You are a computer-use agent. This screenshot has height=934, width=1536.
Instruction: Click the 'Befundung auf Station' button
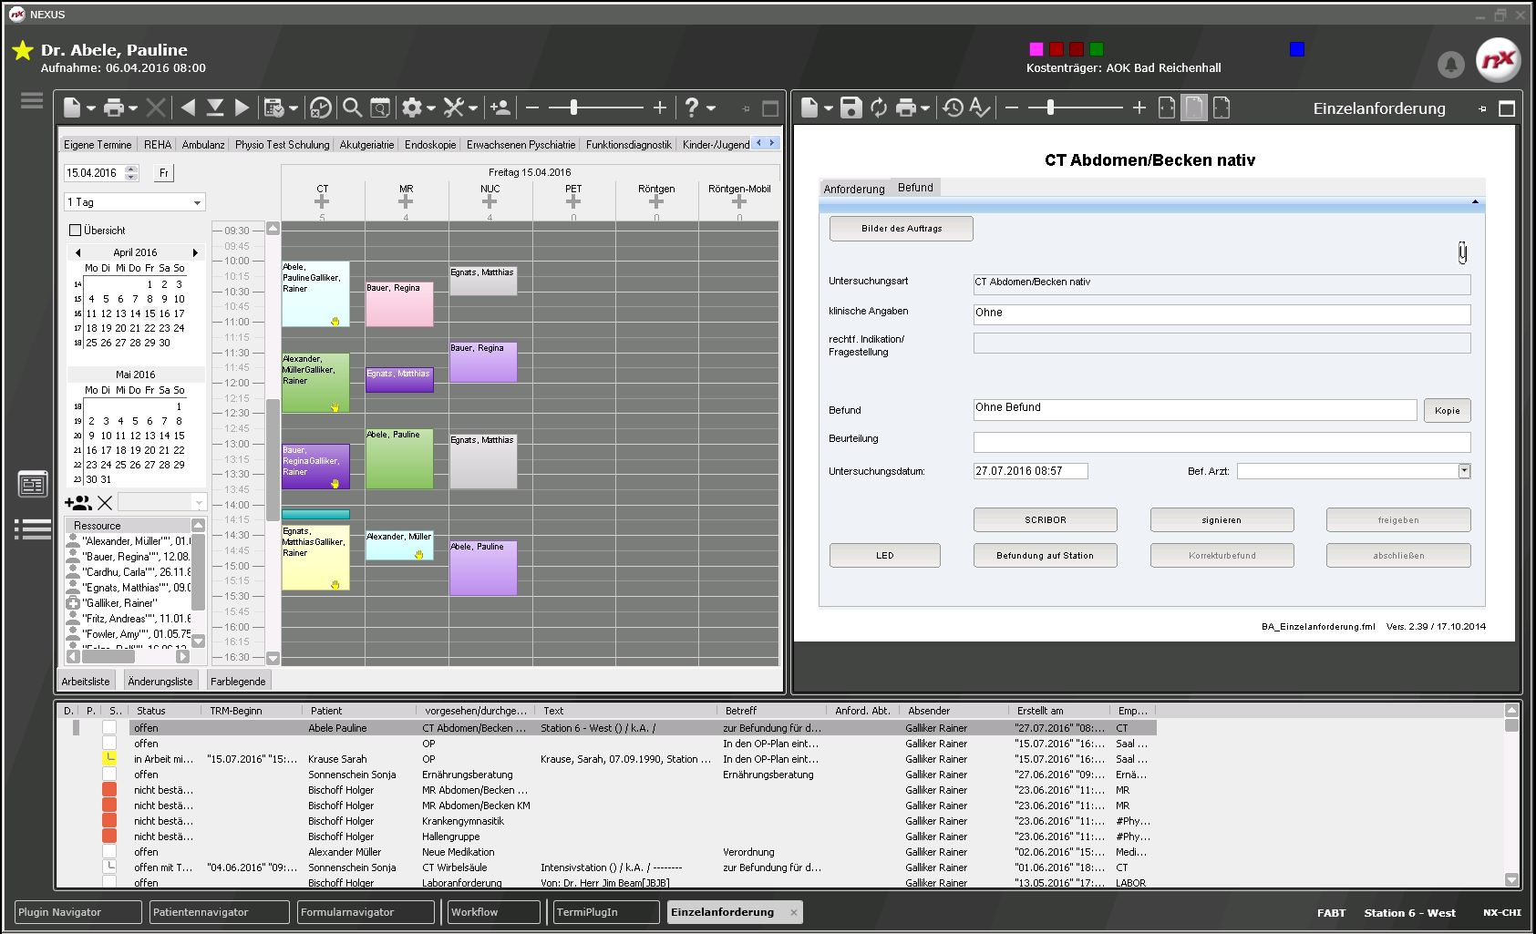[x=1046, y=556]
